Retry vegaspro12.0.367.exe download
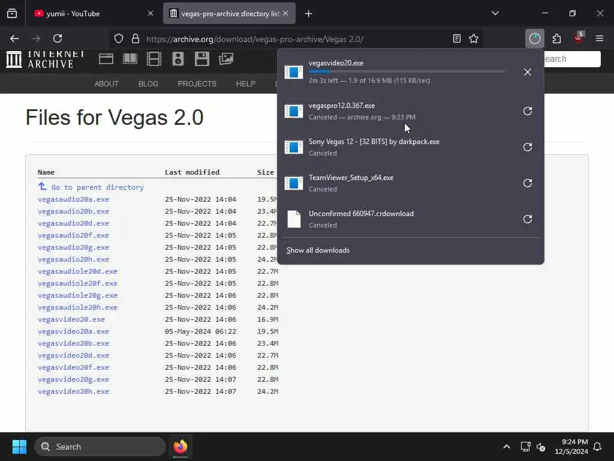 pos(528,111)
